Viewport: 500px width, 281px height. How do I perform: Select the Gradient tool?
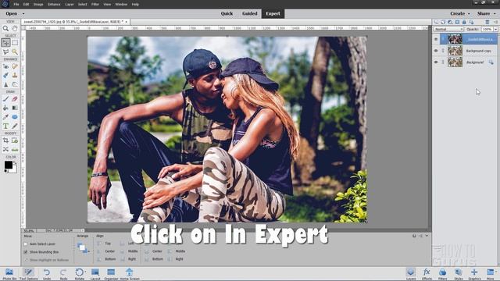(x=15, y=108)
